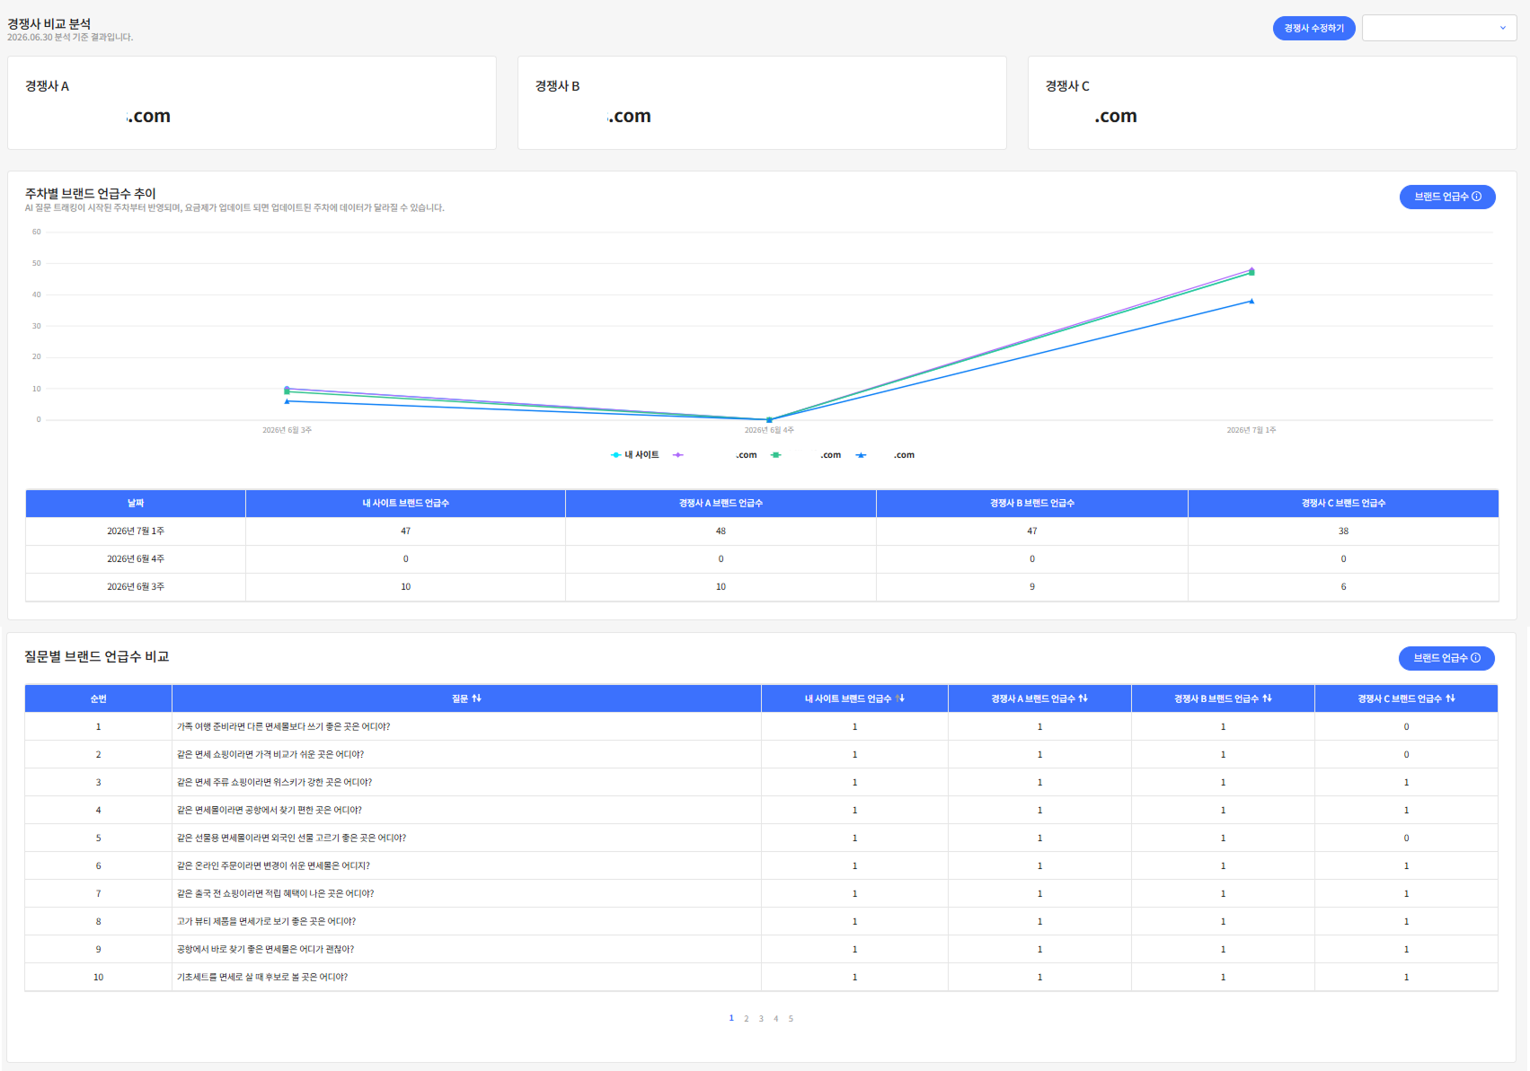Open the empty dropdown beside 경쟁사 수정하기

click(x=1439, y=28)
